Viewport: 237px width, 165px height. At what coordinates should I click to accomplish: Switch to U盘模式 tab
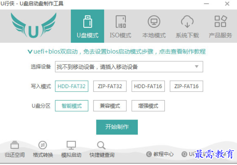pos(87,26)
